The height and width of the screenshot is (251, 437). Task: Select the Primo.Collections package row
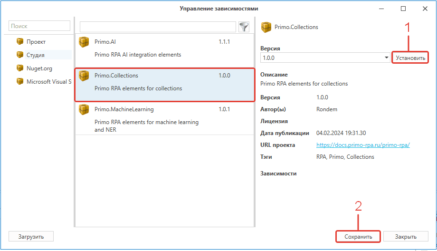point(165,85)
